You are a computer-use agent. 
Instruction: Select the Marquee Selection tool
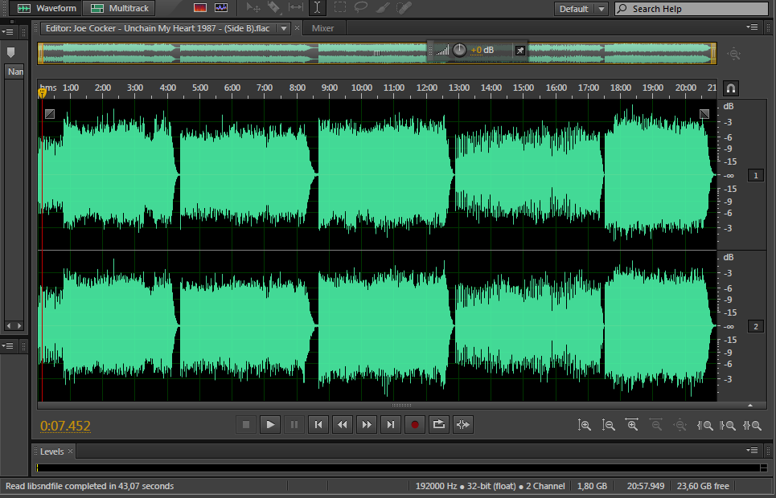coord(340,7)
